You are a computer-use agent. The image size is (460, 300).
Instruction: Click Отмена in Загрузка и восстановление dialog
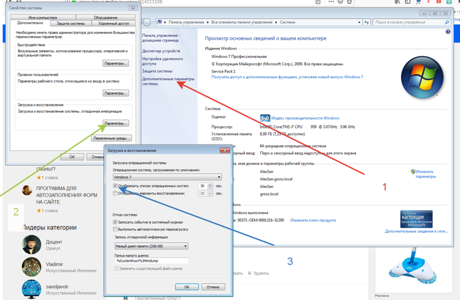point(213,287)
